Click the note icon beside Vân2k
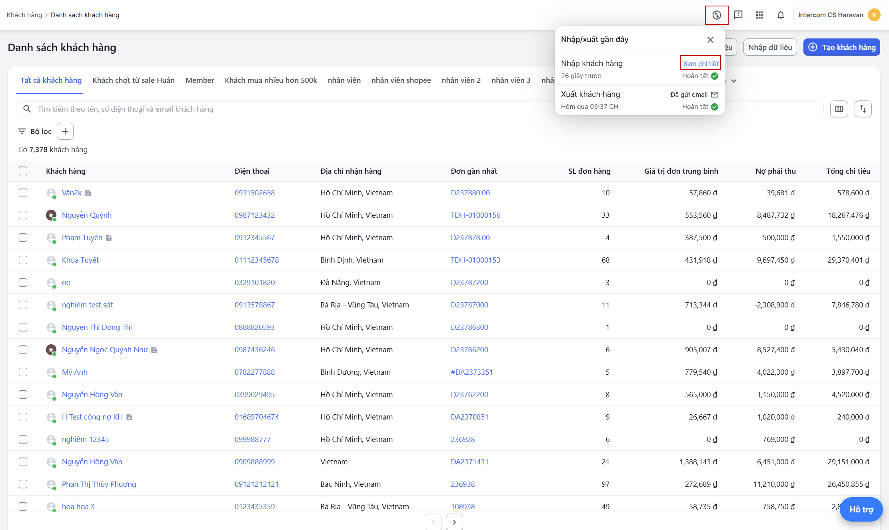Viewport: 889px width, 530px height. click(88, 193)
